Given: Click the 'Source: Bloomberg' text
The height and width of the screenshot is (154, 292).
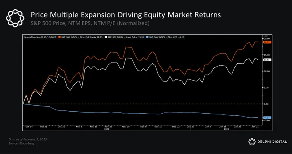Looking at the screenshot, I should 21,144.
